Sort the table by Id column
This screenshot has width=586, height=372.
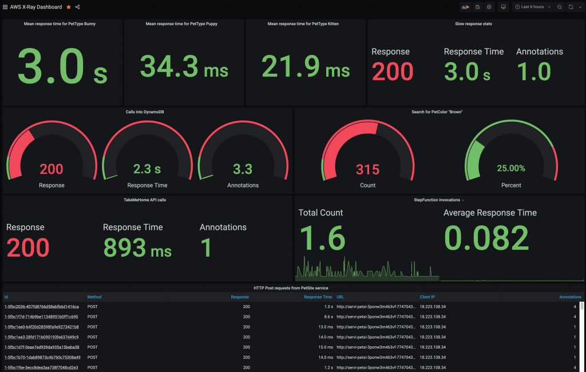(6, 297)
